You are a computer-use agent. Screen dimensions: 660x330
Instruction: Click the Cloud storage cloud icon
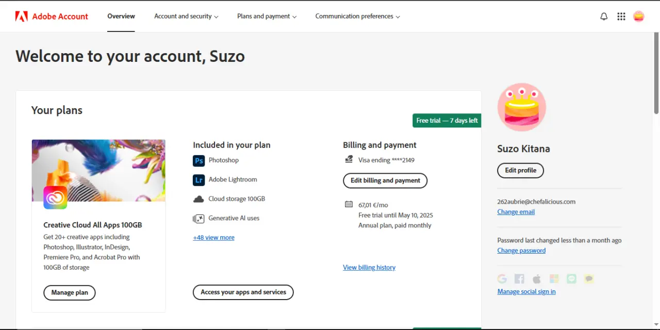[x=199, y=199]
